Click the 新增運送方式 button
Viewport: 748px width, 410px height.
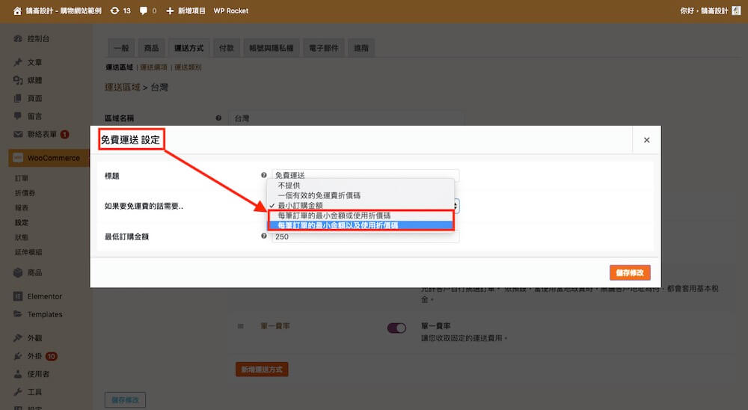pos(262,370)
